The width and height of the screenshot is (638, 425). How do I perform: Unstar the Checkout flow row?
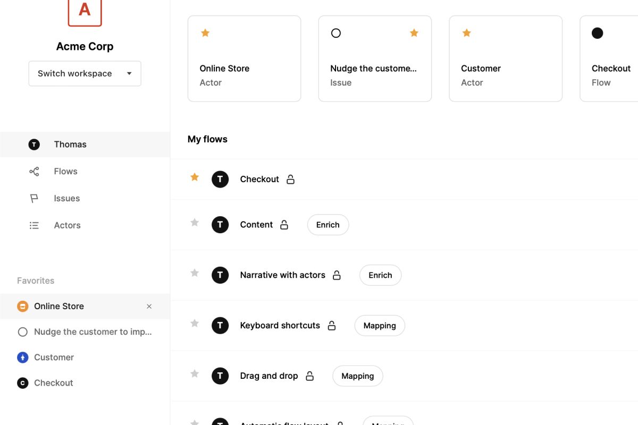click(195, 177)
